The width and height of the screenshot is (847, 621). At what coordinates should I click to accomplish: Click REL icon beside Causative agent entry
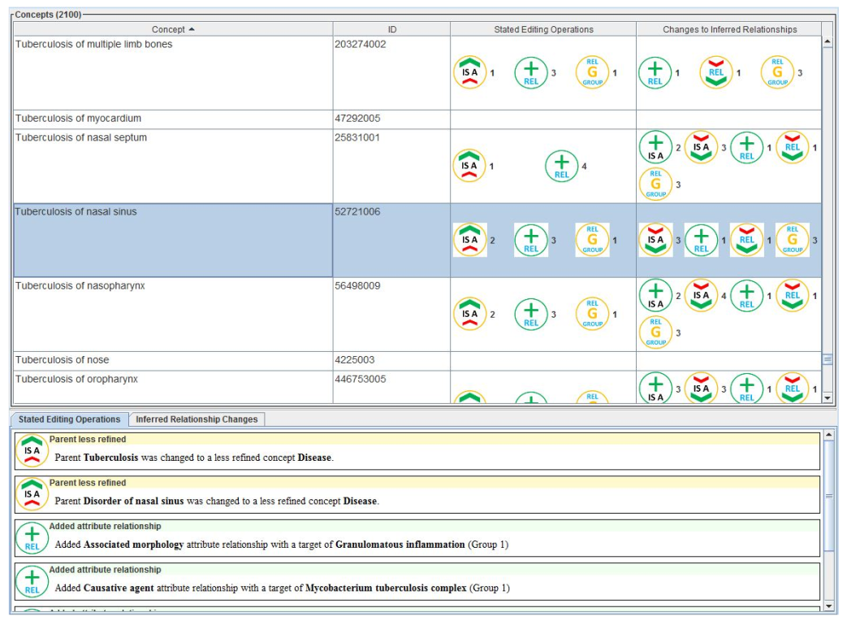pyautogui.click(x=32, y=582)
